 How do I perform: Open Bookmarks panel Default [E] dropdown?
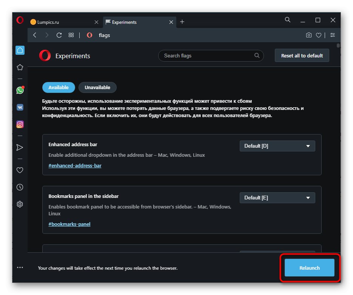pos(277,198)
